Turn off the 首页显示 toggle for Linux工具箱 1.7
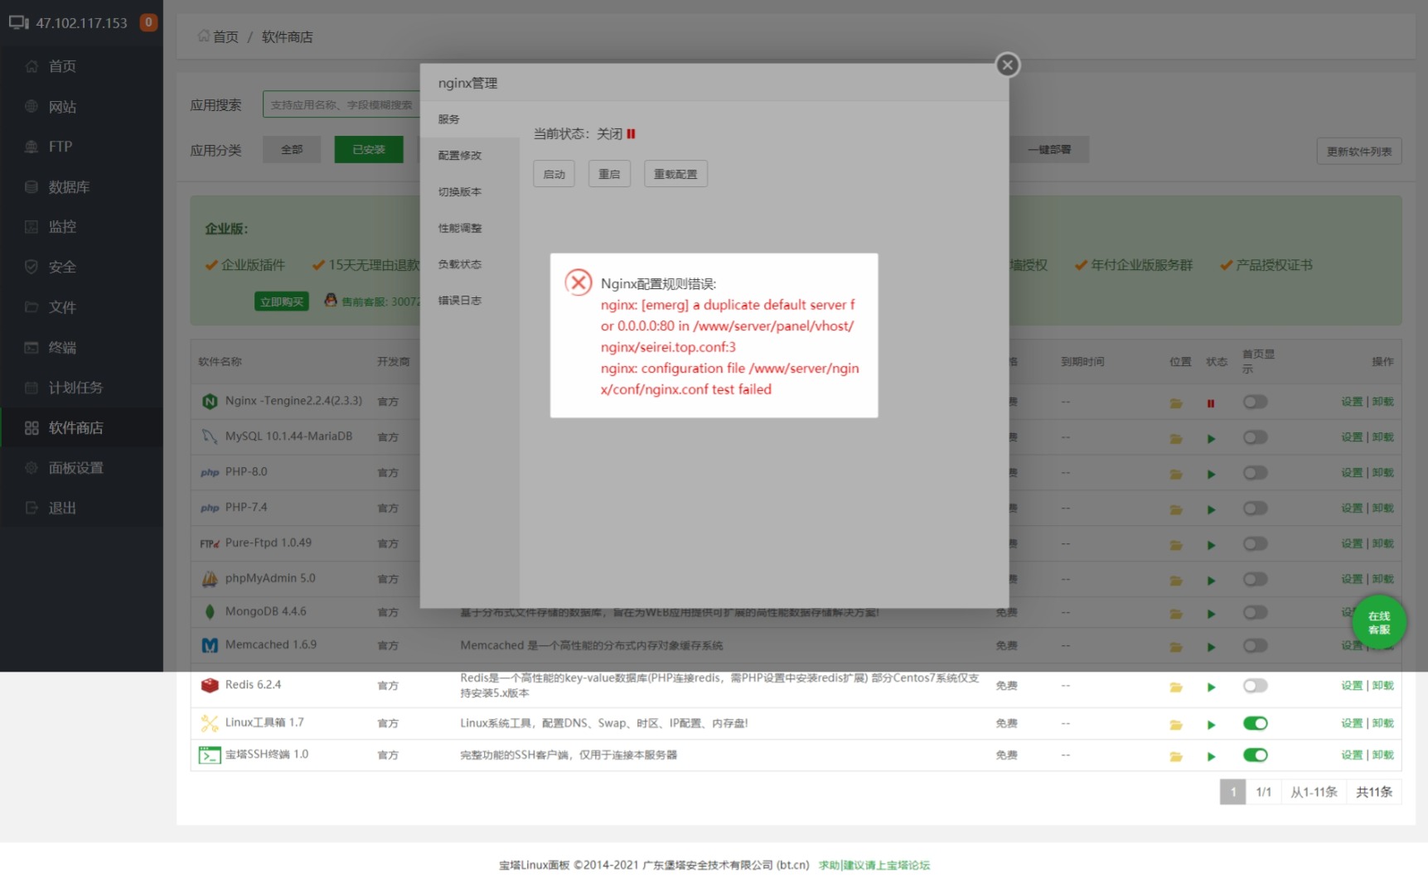Screen dimensions: 1428x887 [1255, 723]
